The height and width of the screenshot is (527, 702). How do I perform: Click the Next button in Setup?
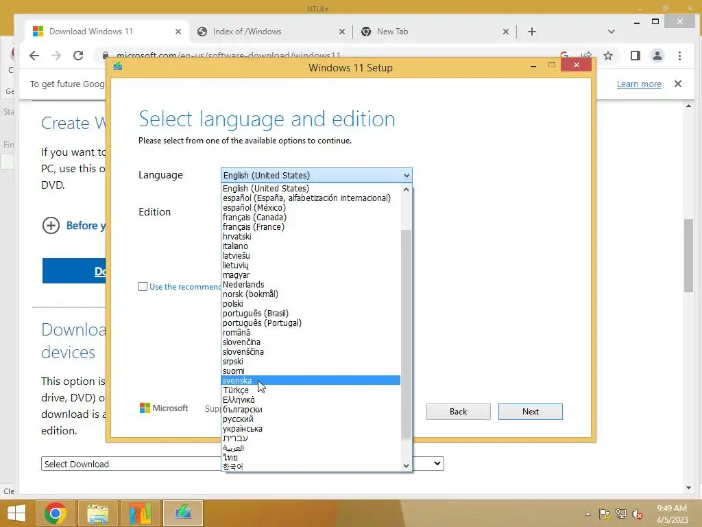[x=530, y=412]
